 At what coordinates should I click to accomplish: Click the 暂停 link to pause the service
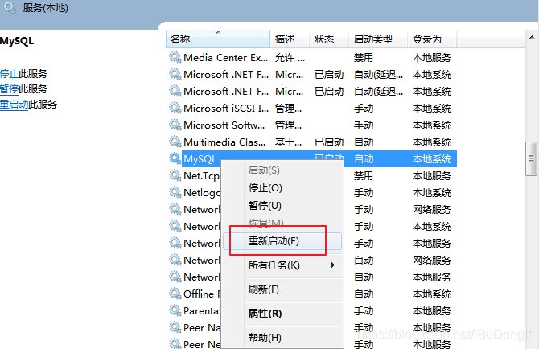pyautogui.click(x=9, y=89)
